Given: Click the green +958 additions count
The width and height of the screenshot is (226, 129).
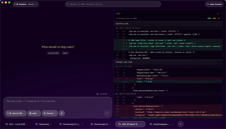Looking at the screenshot, I should pos(209,18).
